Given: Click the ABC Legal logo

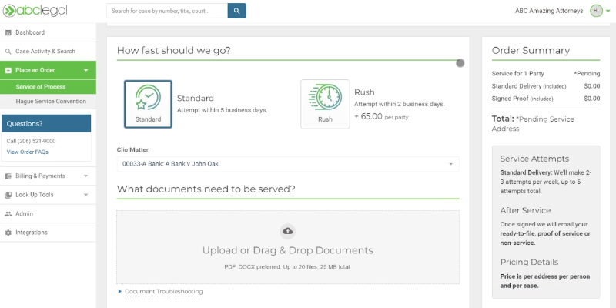Looking at the screenshot, I should tap(31, 11).
